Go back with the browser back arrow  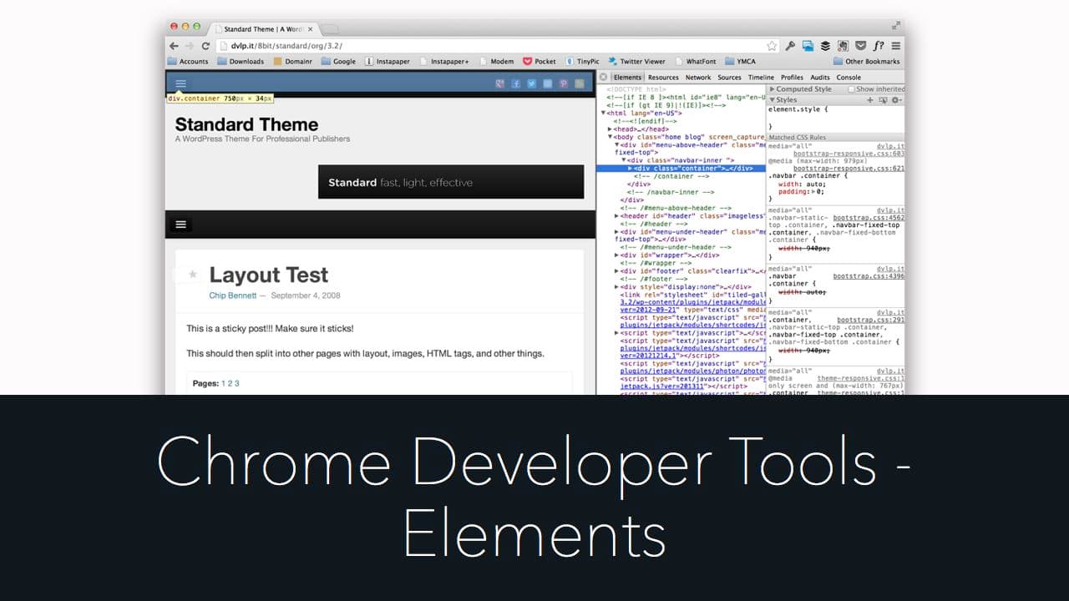[175, 46]
